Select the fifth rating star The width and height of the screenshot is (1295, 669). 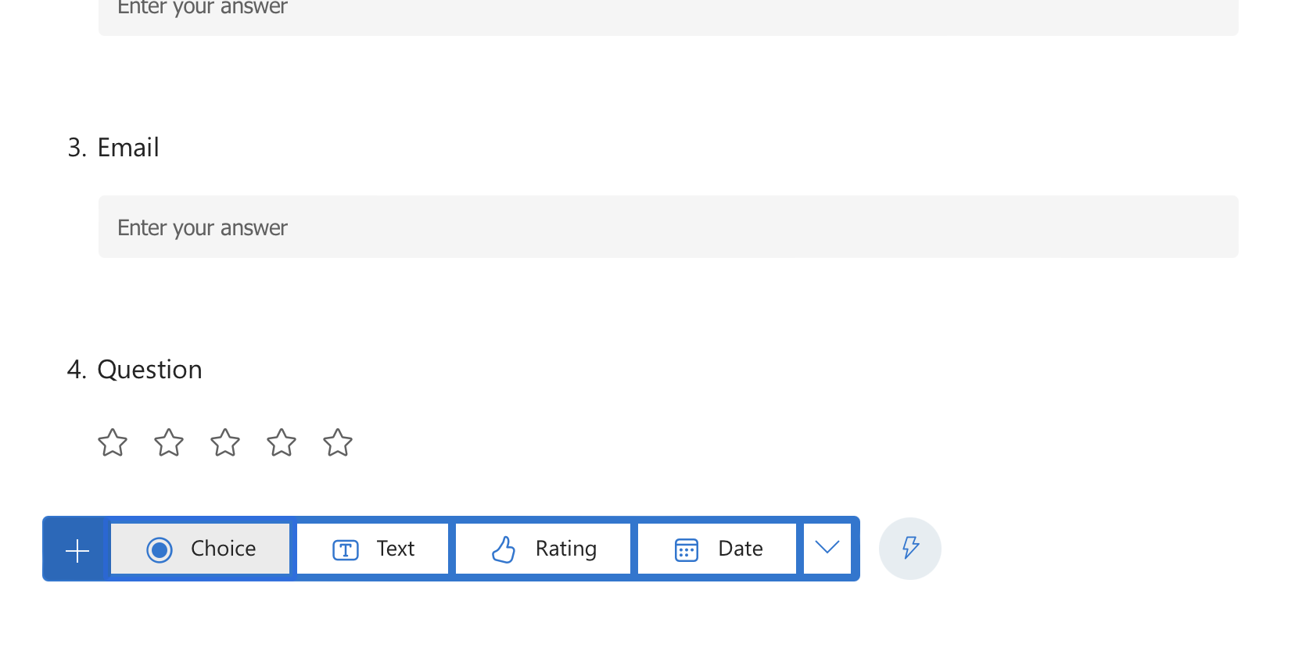[x=337, y=442]
